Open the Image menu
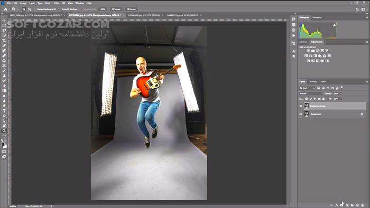The image size is (370, 208). [23, 3]
